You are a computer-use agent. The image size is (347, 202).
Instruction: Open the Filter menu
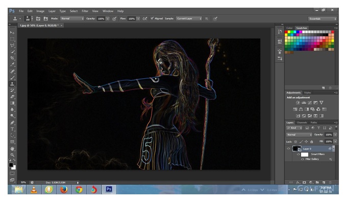tap(85, 11)
